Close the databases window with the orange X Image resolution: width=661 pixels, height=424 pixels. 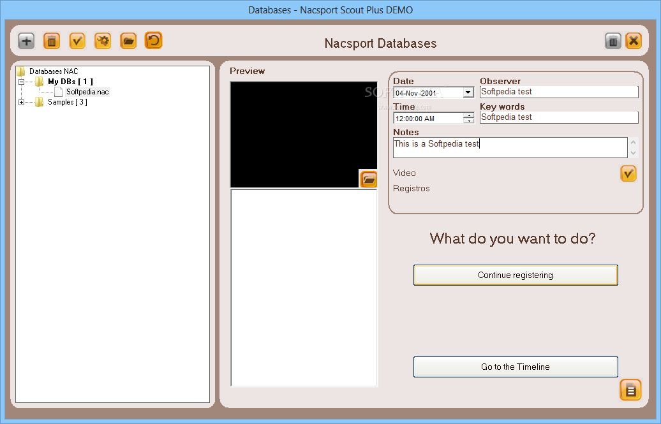click(x=634, y=41)
